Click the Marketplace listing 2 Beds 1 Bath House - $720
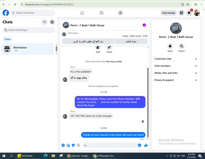Viewport: 205px width, 159px height. [x=135, y=36]
